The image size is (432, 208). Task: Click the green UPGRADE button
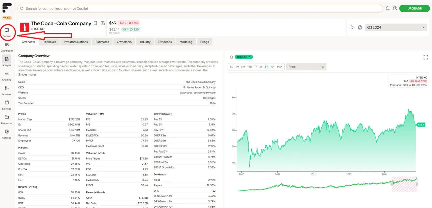pyautogui.click(x=414, y=8)
